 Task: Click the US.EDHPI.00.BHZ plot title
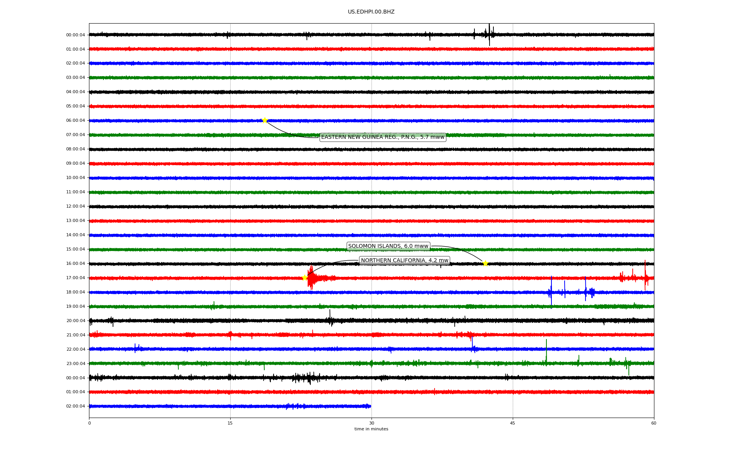[371, 12]
